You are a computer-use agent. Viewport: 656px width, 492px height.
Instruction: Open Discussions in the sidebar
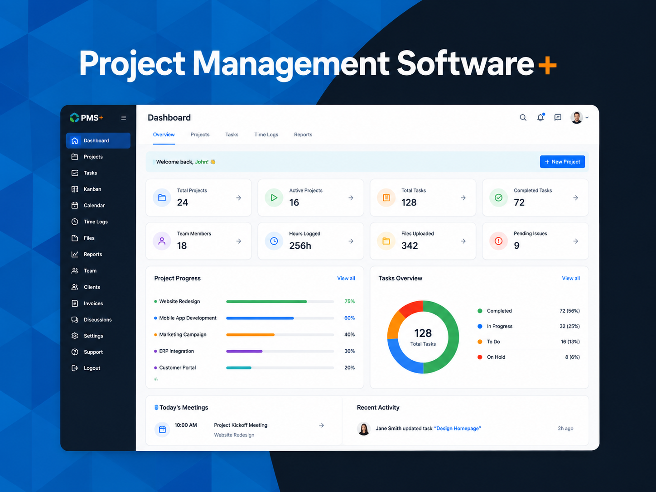(98, 320)
